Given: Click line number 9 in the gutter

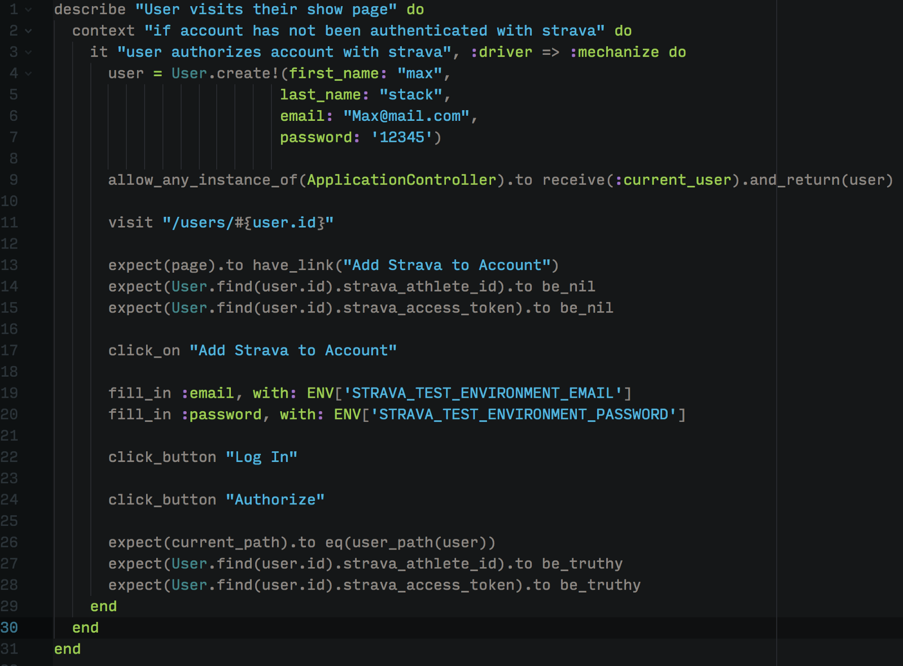Looking at the screenshot, I should coord(14,180).
